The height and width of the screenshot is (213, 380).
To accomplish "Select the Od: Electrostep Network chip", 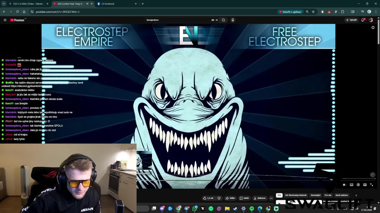I will point(296,195).
